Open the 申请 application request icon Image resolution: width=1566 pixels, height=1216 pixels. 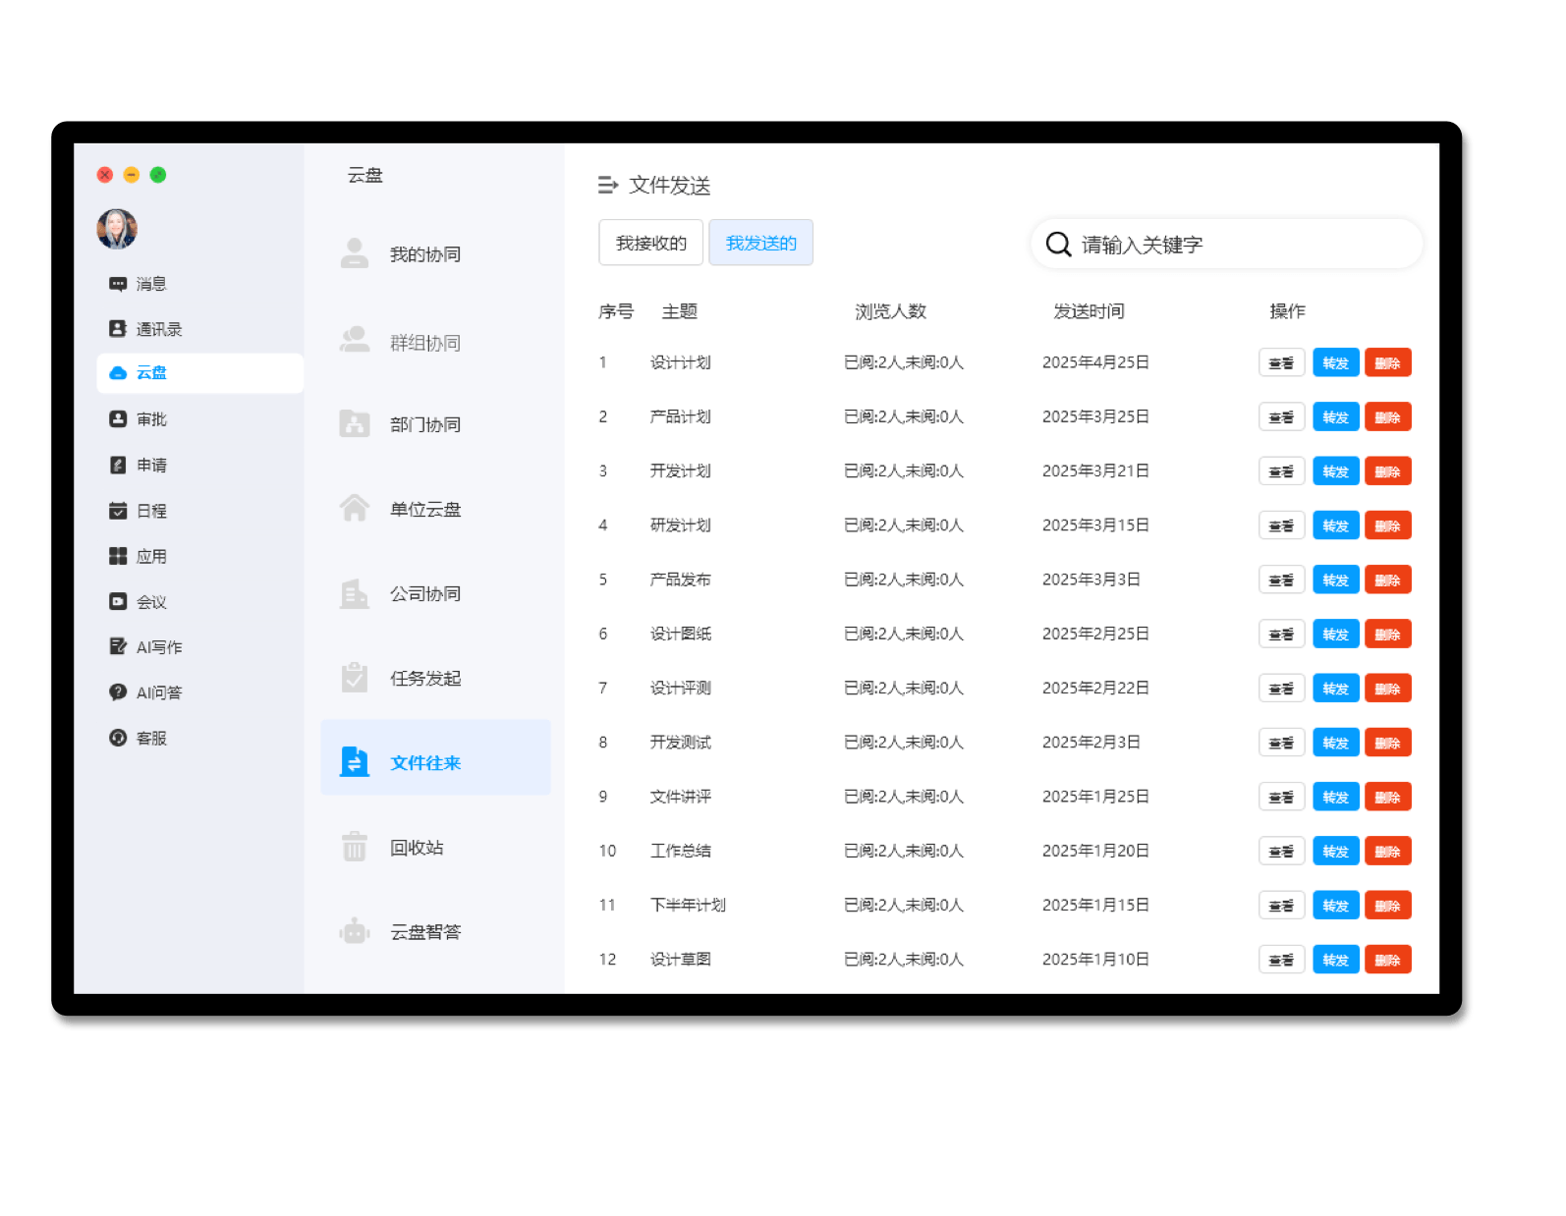pyautogui.click(x=118, y=465)
